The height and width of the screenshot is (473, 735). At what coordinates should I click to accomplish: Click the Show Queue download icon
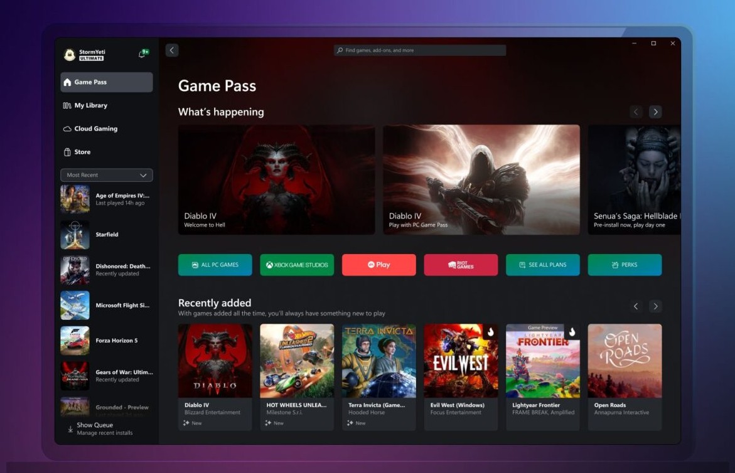[70, 429]
